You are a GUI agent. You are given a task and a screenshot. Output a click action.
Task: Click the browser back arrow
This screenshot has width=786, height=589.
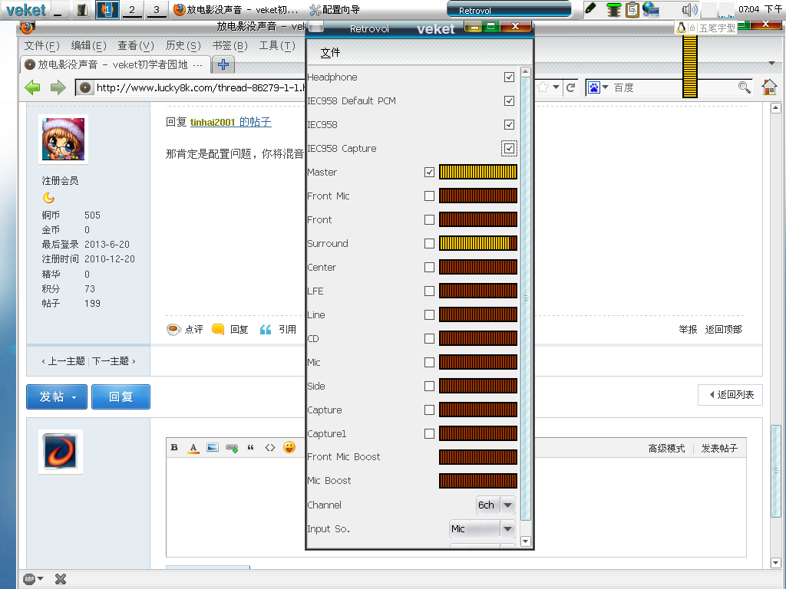(x=33, y=87)
